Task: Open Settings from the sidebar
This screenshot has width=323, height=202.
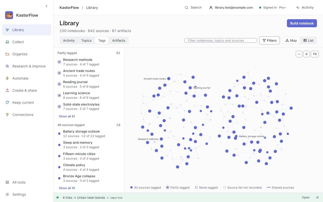Action: 26,194
